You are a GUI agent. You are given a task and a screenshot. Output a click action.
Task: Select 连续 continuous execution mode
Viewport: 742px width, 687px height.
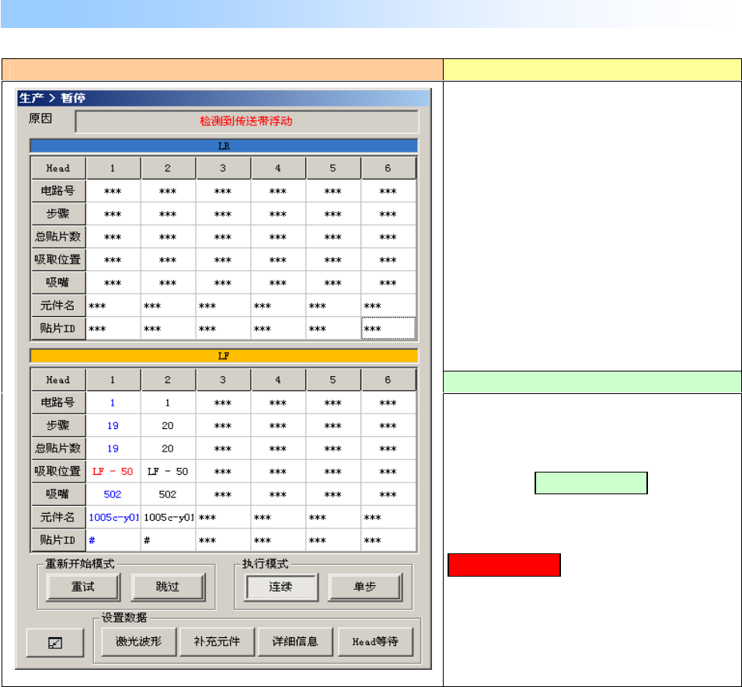pyautogui.click(x=281, y=587)
